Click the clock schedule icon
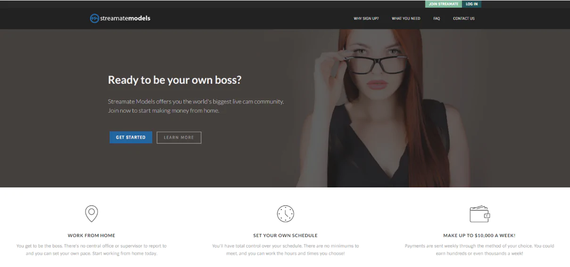Image resolution: width=570 pixels, height=267 pixels. tap(285, 214)
